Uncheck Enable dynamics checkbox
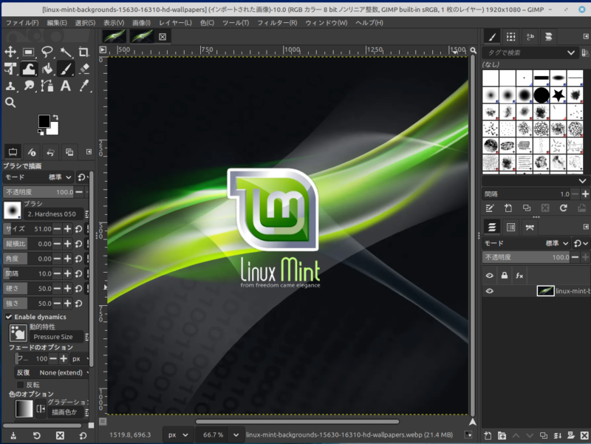The width and height of the screenshot is (591, 444). 8,317
